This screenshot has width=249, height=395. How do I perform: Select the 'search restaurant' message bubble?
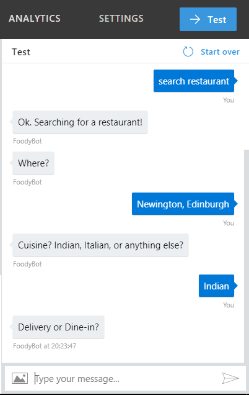tap(194, 81)
